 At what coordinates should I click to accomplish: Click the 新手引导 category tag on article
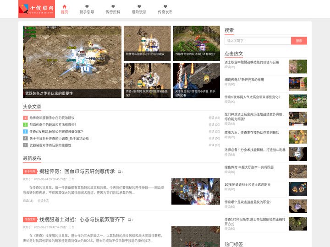click(30, 172)
